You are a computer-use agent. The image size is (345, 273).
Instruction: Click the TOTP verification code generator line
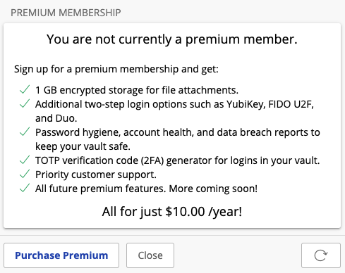[178, 160]
